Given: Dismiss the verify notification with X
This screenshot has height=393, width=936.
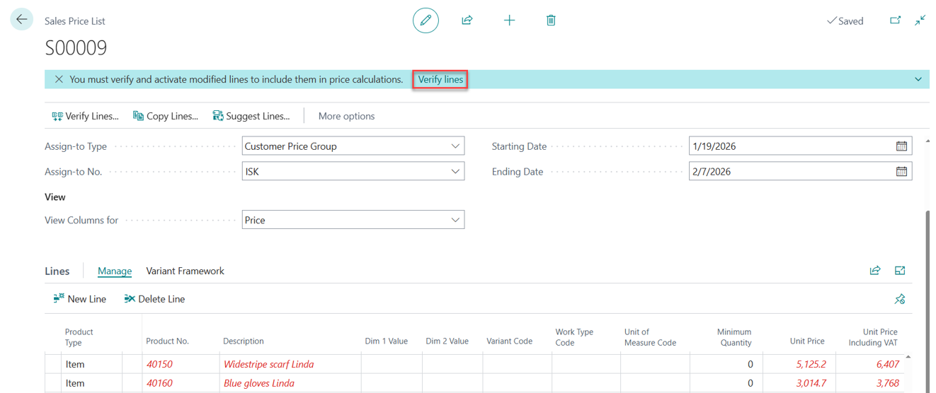Looking at the screenshot, I should 59,79.
